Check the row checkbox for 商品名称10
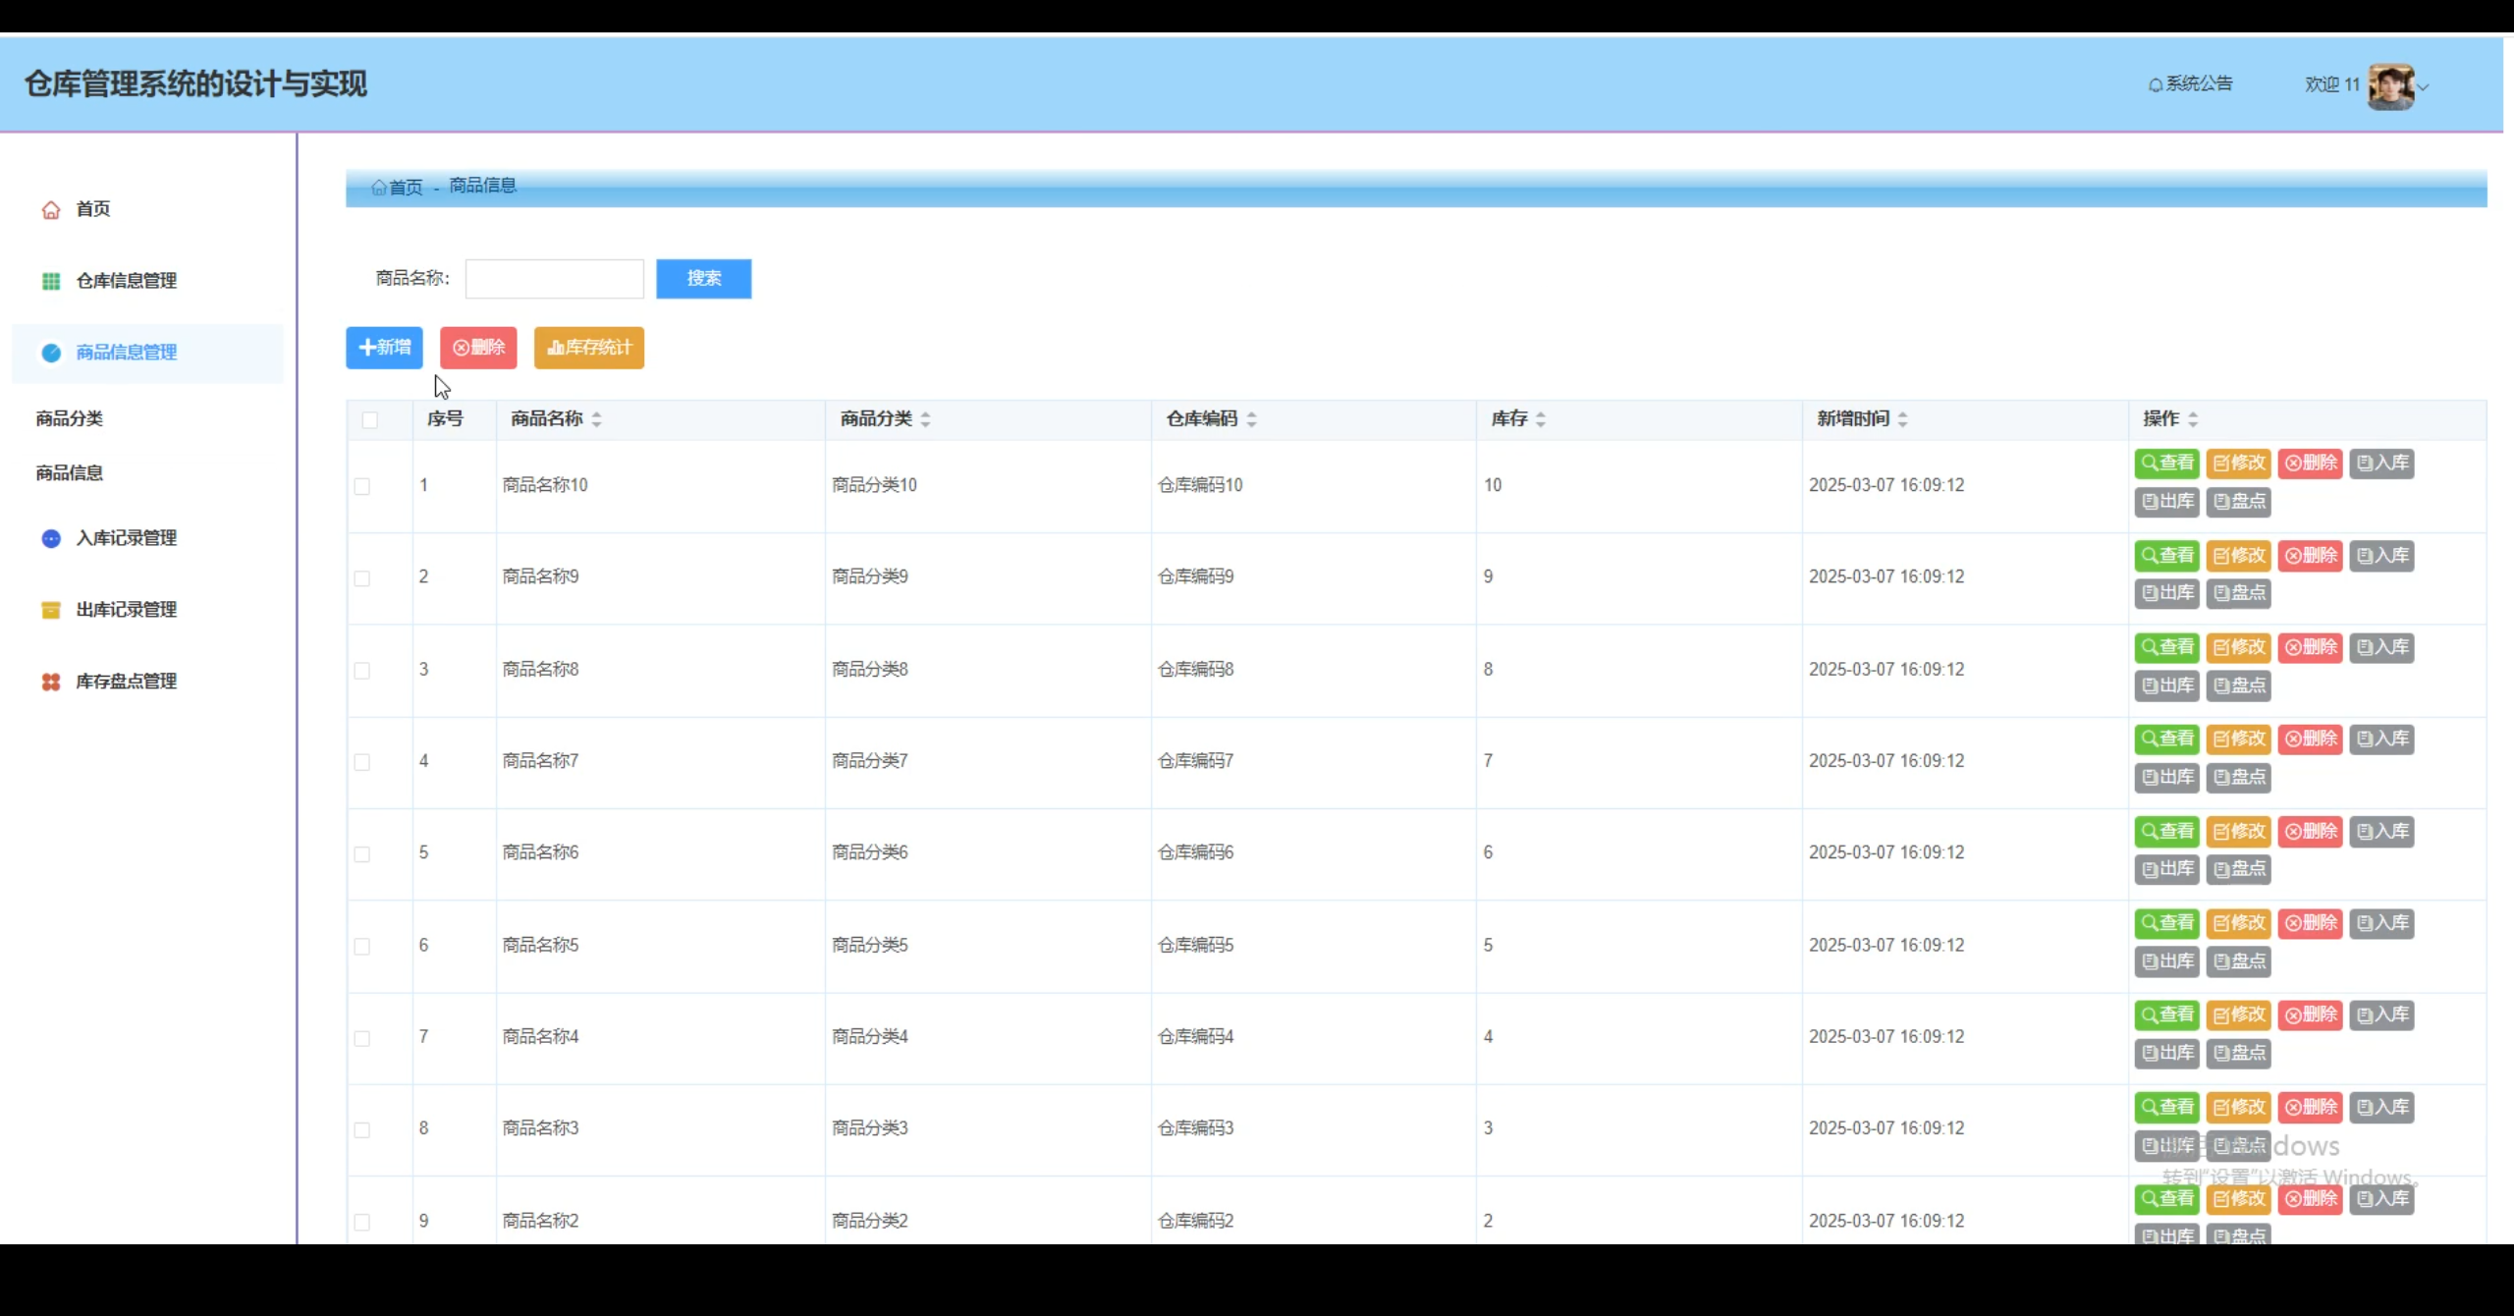Image resolution: width=2514 pixels, height=1316 pixels. (x=363, y=485)
